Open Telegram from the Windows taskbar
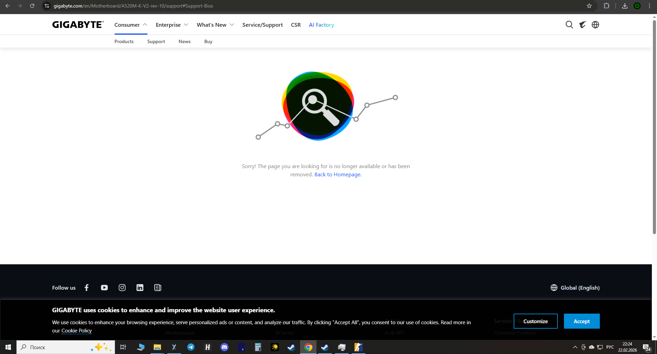 coord(191,347)
